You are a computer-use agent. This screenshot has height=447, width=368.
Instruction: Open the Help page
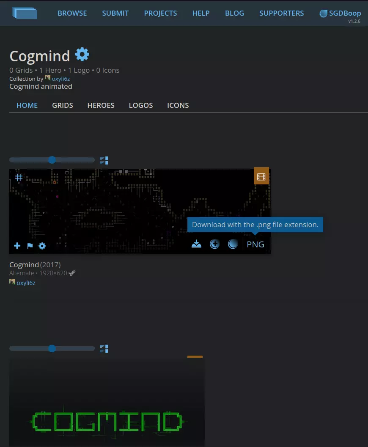pyautogui.click(x=201, y=13)
